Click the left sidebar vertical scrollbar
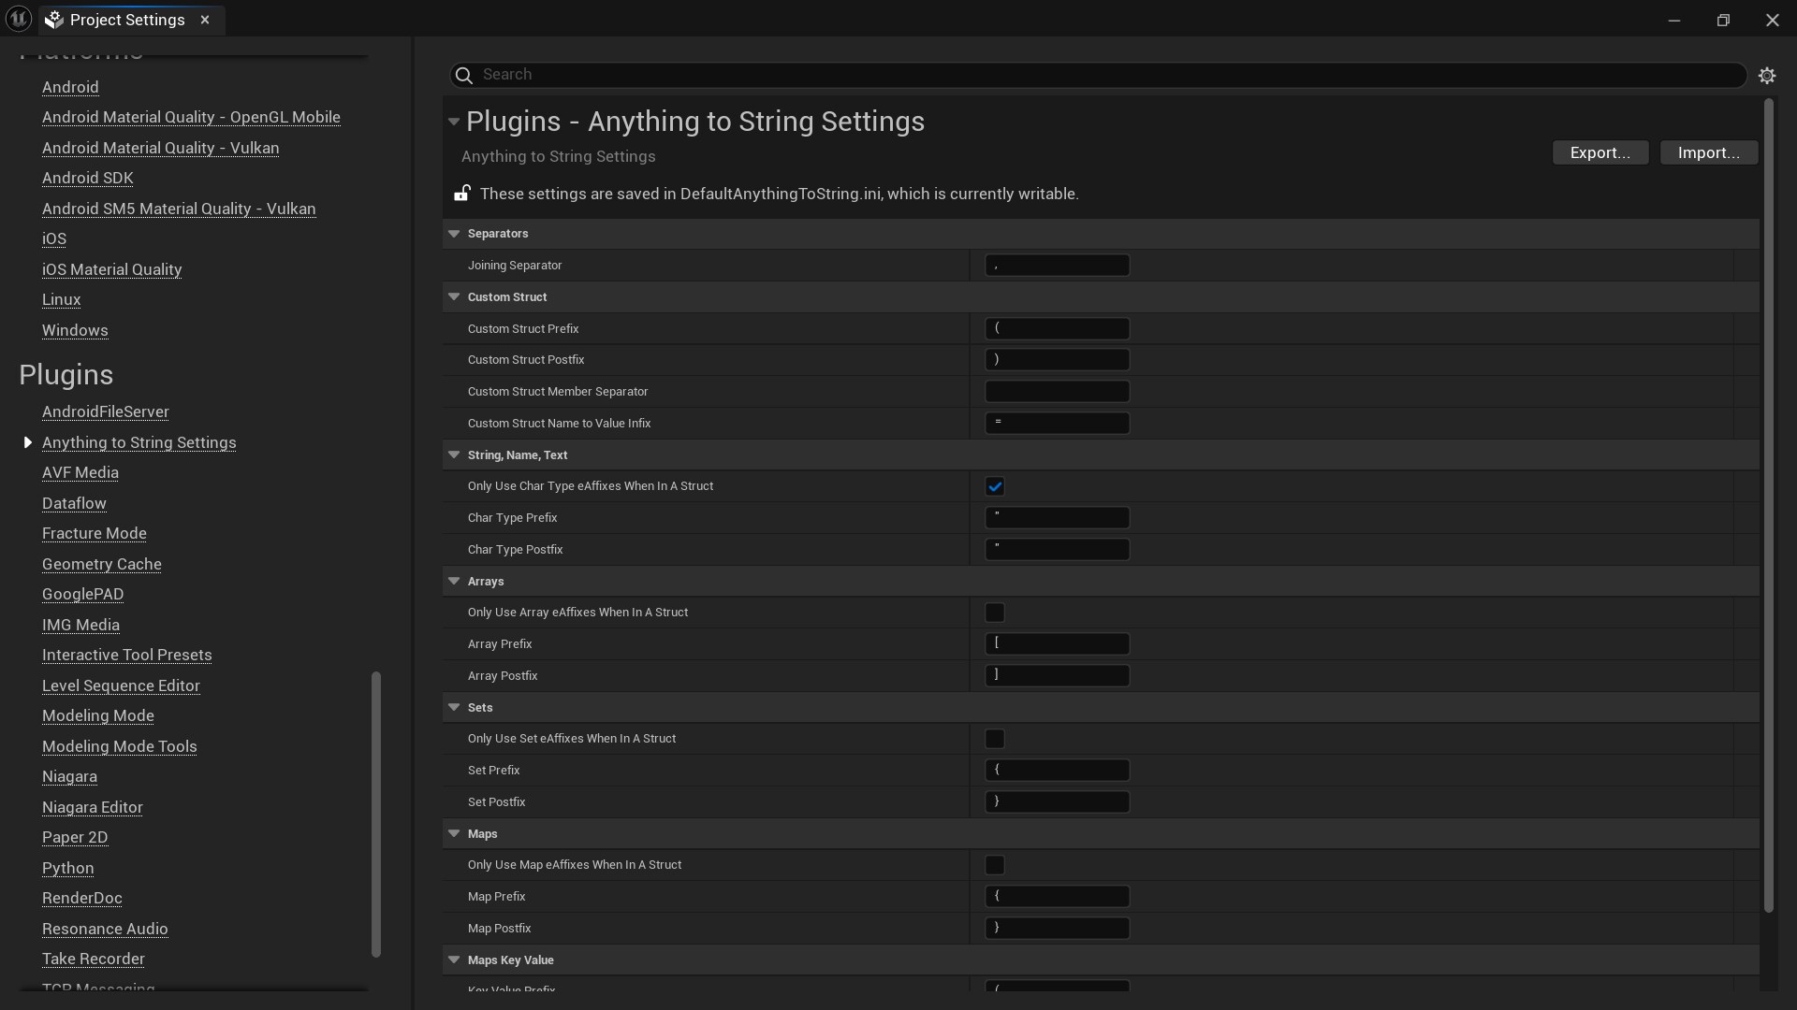Screen dimensions: 1797x1010 (x=376, y=814)
